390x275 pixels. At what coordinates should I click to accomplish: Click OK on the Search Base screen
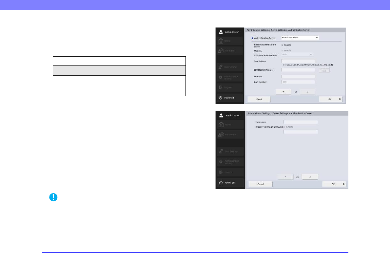tap(330, 99)
